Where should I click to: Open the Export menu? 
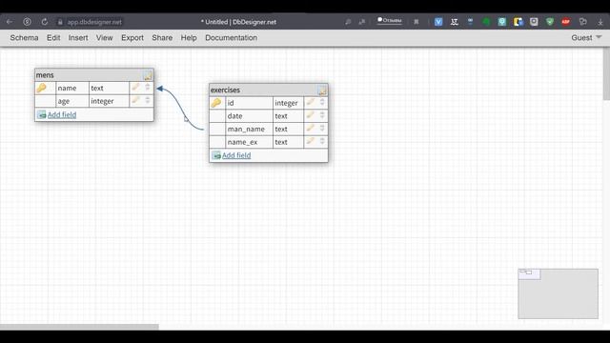pos(132,38)
